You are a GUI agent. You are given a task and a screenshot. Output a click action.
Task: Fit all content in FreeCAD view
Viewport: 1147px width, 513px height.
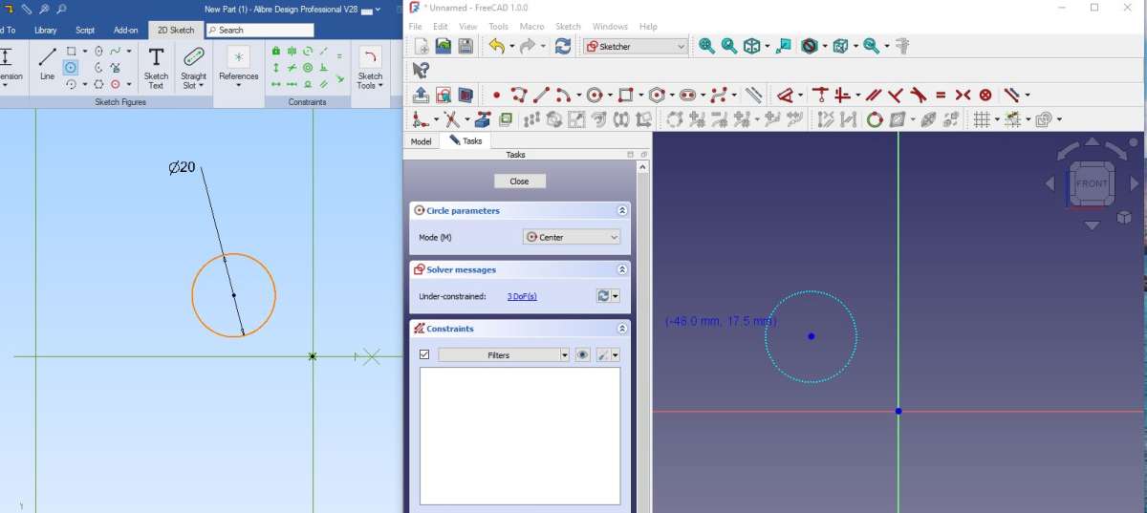click(x=706, y=46)
